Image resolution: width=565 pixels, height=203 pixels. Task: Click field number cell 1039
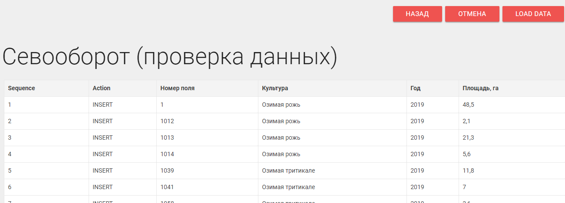click(167, 170)
